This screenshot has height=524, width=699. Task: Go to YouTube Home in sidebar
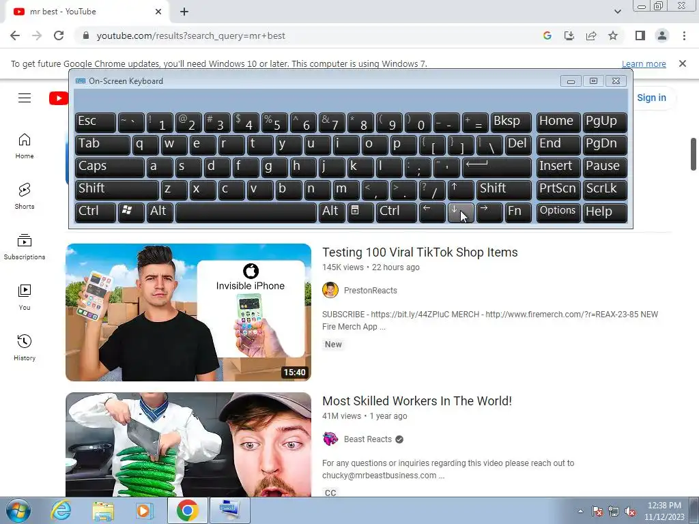[x=25, y=146]
